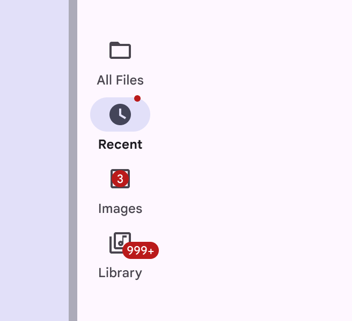The width and height of the screenshot is (352, 321).
Task: Open the Images picture-frame icon
Action: pyautogui.click(x=120, y=179)
